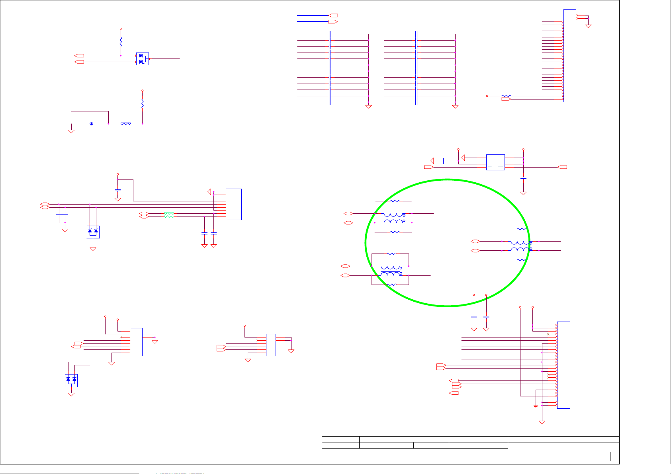The image size is (671, 474).
Task: Select the connector block in the bottom-center circuit
Action: [271, 345]
